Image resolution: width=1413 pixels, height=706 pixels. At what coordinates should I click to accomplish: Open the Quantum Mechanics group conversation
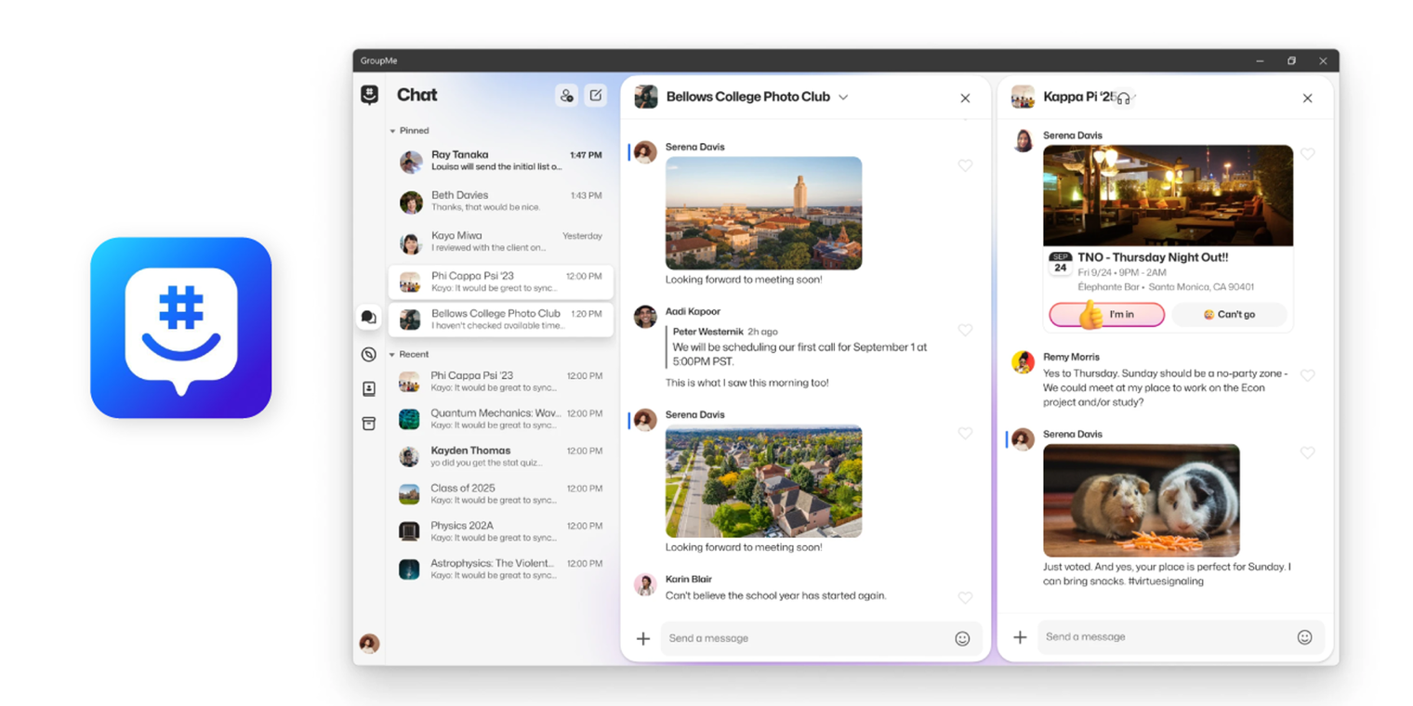point(500,419)
